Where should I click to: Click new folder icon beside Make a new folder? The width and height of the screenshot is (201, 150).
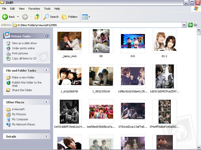(8, 77)
